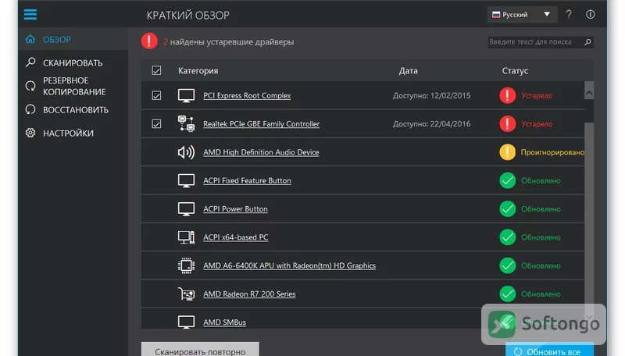Open the info icon in header
Viewport: 625px width, 356px height.
pyautogui.click(x=591, y=15)
